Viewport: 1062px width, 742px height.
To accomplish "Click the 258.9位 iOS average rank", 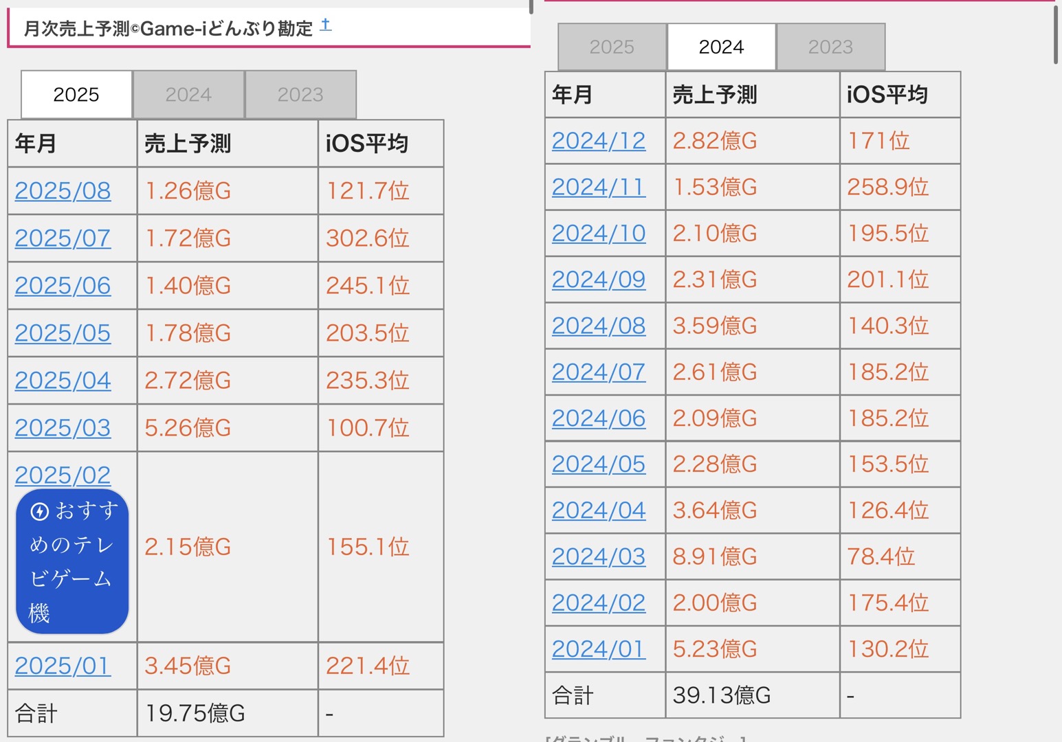I will pos(888,187).
